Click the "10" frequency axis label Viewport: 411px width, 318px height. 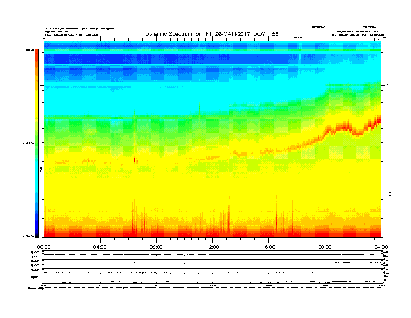[x=389, y=194]
